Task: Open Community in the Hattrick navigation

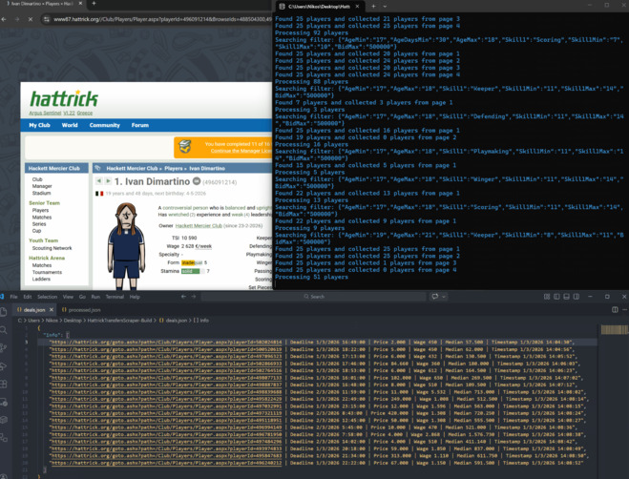Action: click(105, 125)
